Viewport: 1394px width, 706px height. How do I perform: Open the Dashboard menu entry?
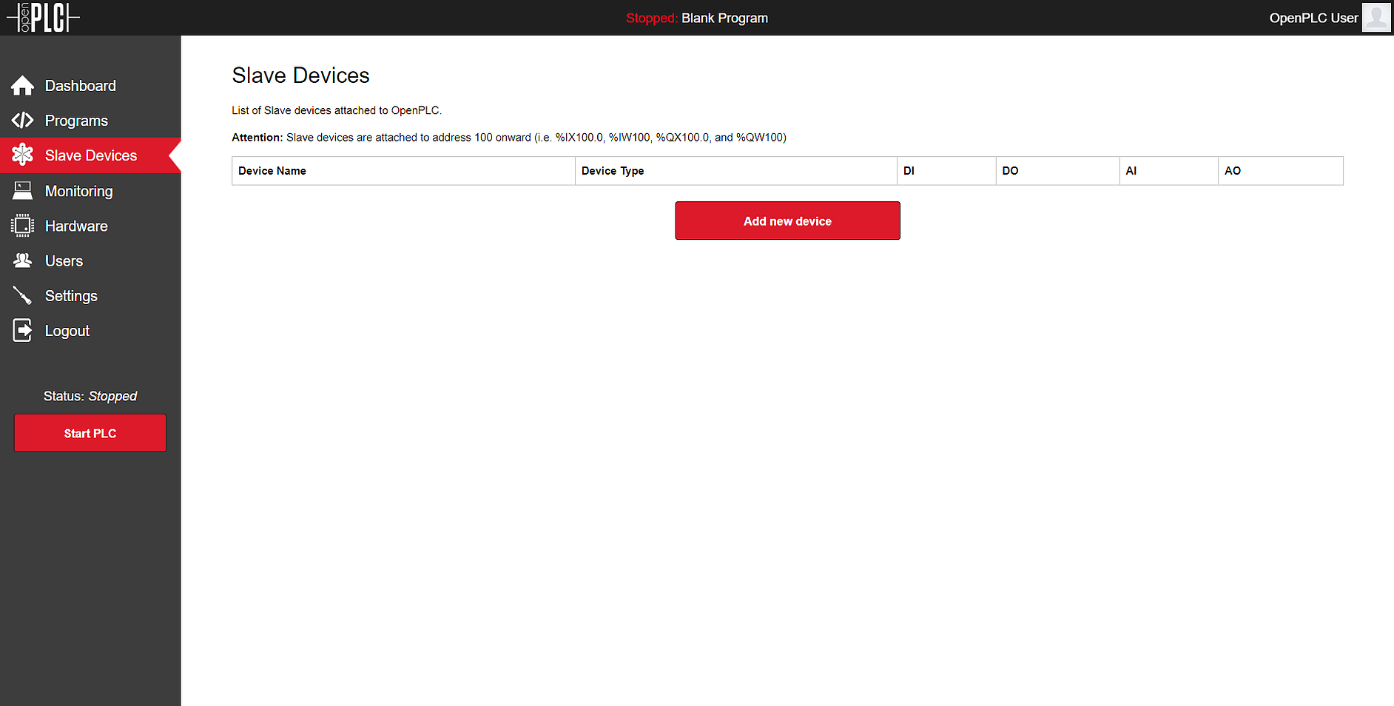pyautogui.click(x=81, y=86)
